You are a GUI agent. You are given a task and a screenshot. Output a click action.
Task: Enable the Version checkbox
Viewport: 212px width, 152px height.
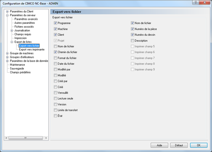55,104
